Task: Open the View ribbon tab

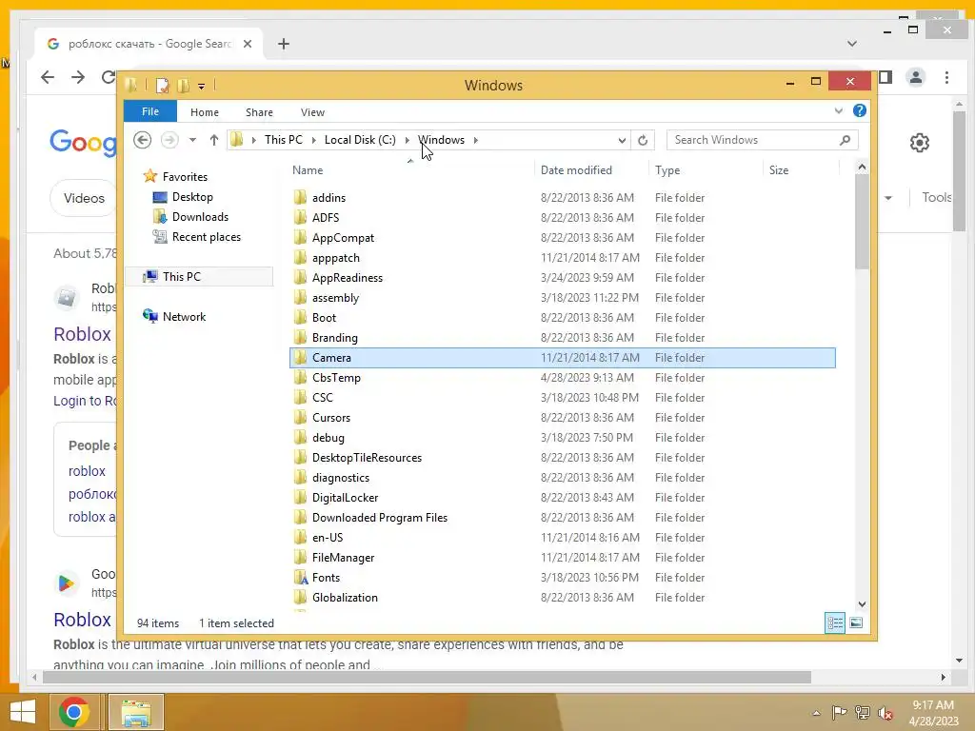Action: [312, 112]
